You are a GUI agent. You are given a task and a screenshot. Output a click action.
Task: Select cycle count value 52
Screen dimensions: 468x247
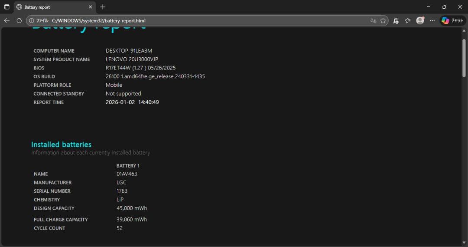click(x=120, y=228)
